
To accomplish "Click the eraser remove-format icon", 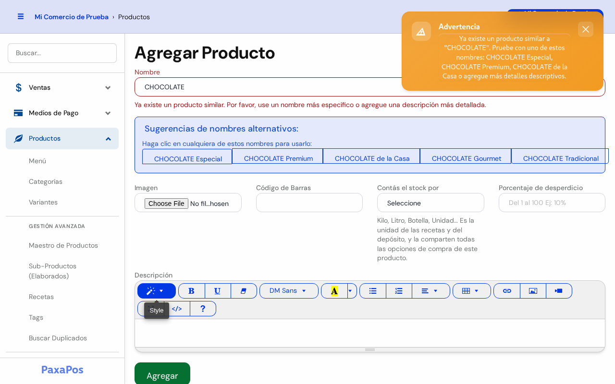I will 244,291.
